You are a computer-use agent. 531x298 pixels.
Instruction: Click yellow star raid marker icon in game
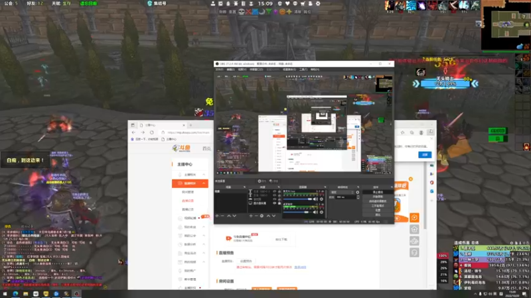pos(289,11)
